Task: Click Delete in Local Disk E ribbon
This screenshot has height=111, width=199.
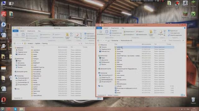Action: pos(140,31)
